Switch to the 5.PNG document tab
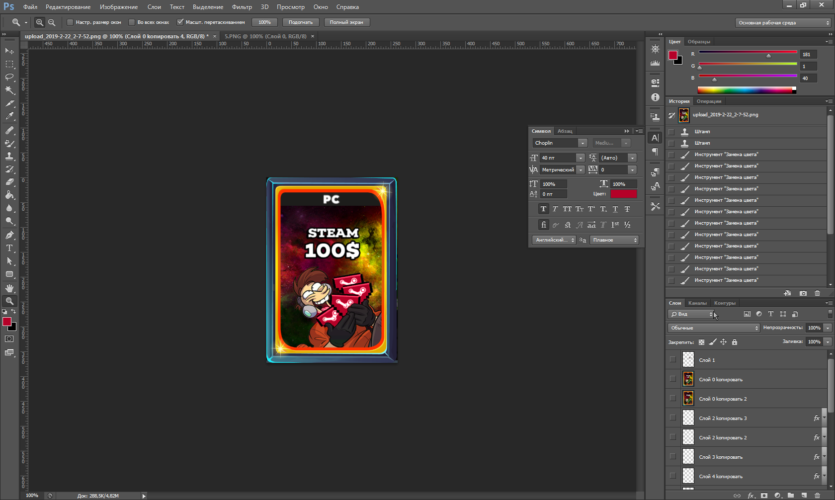Viewport: 835px width, 500px height. click(265, 36)
